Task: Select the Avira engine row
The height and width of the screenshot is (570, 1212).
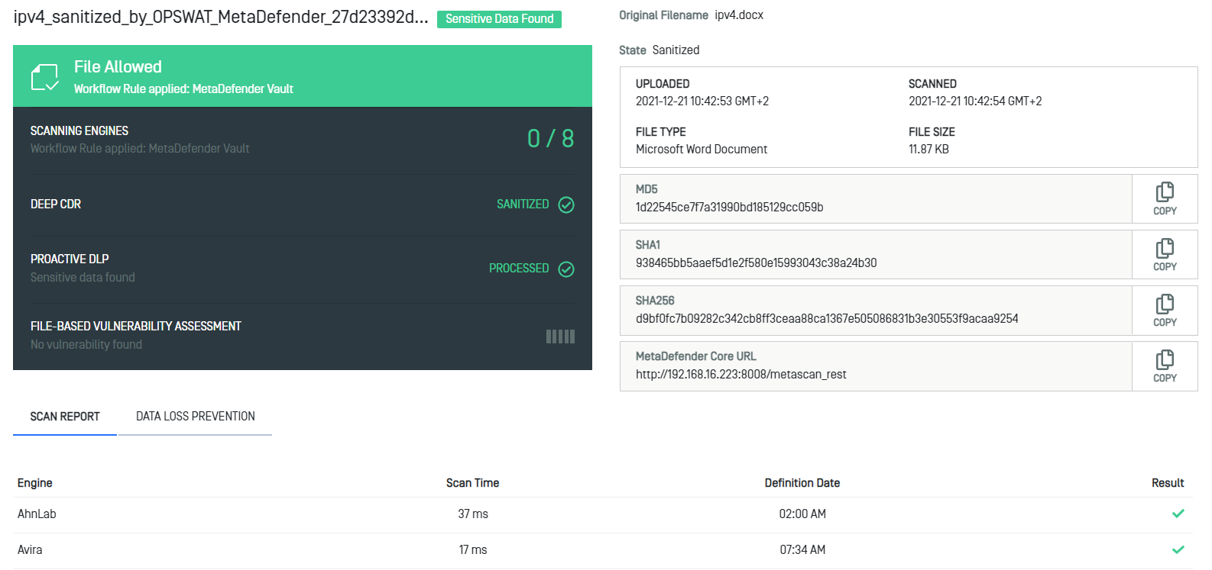Action: pos(602,550)
